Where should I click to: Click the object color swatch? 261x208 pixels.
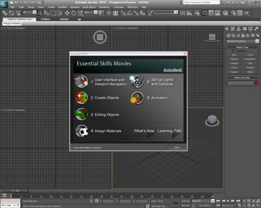point(256,83)
